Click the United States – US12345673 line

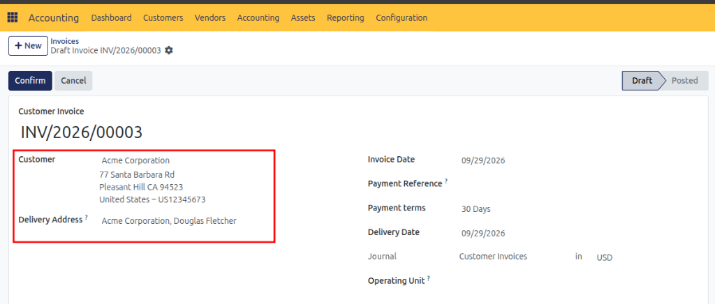152,199
